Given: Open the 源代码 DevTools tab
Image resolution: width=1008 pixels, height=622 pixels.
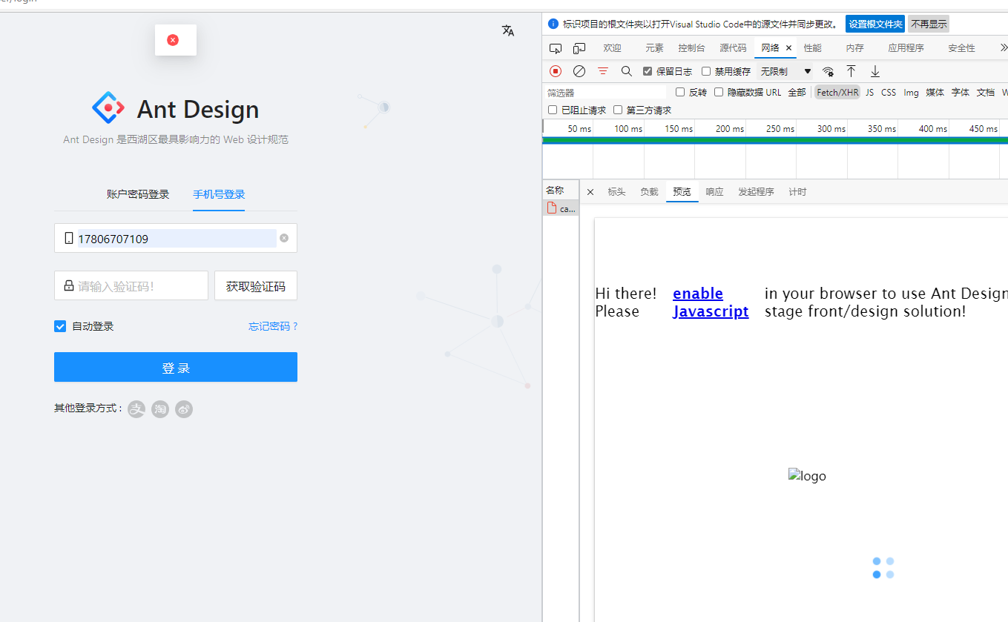Looking at the screenshot, I should coord(733,48).
